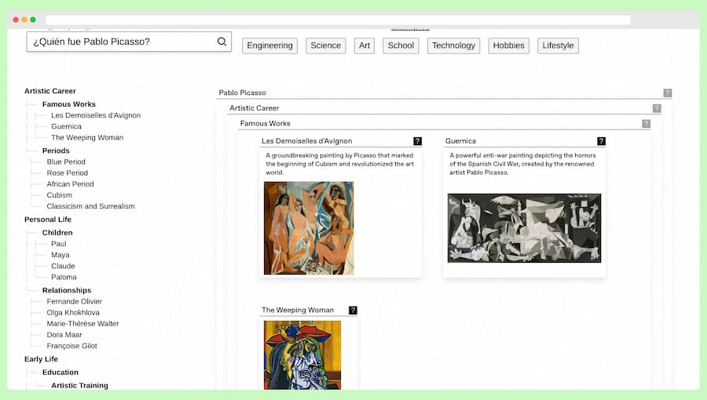
Task: Select Claude in the Children list
Action: coord(63,266)
